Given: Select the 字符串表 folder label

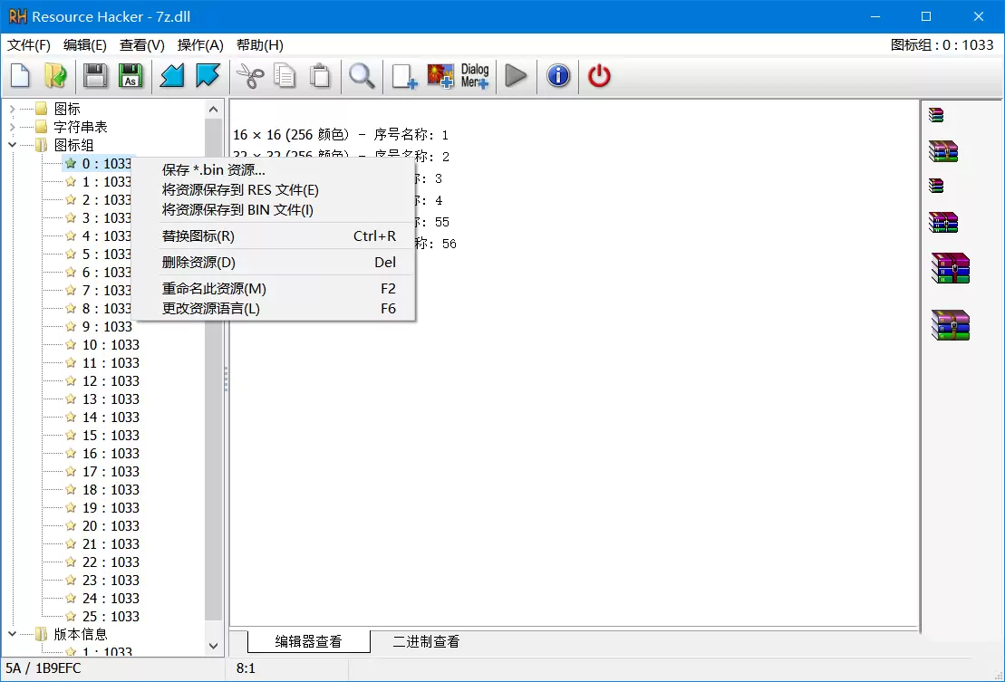Looking at the screenshot, I should coord(80,127).
